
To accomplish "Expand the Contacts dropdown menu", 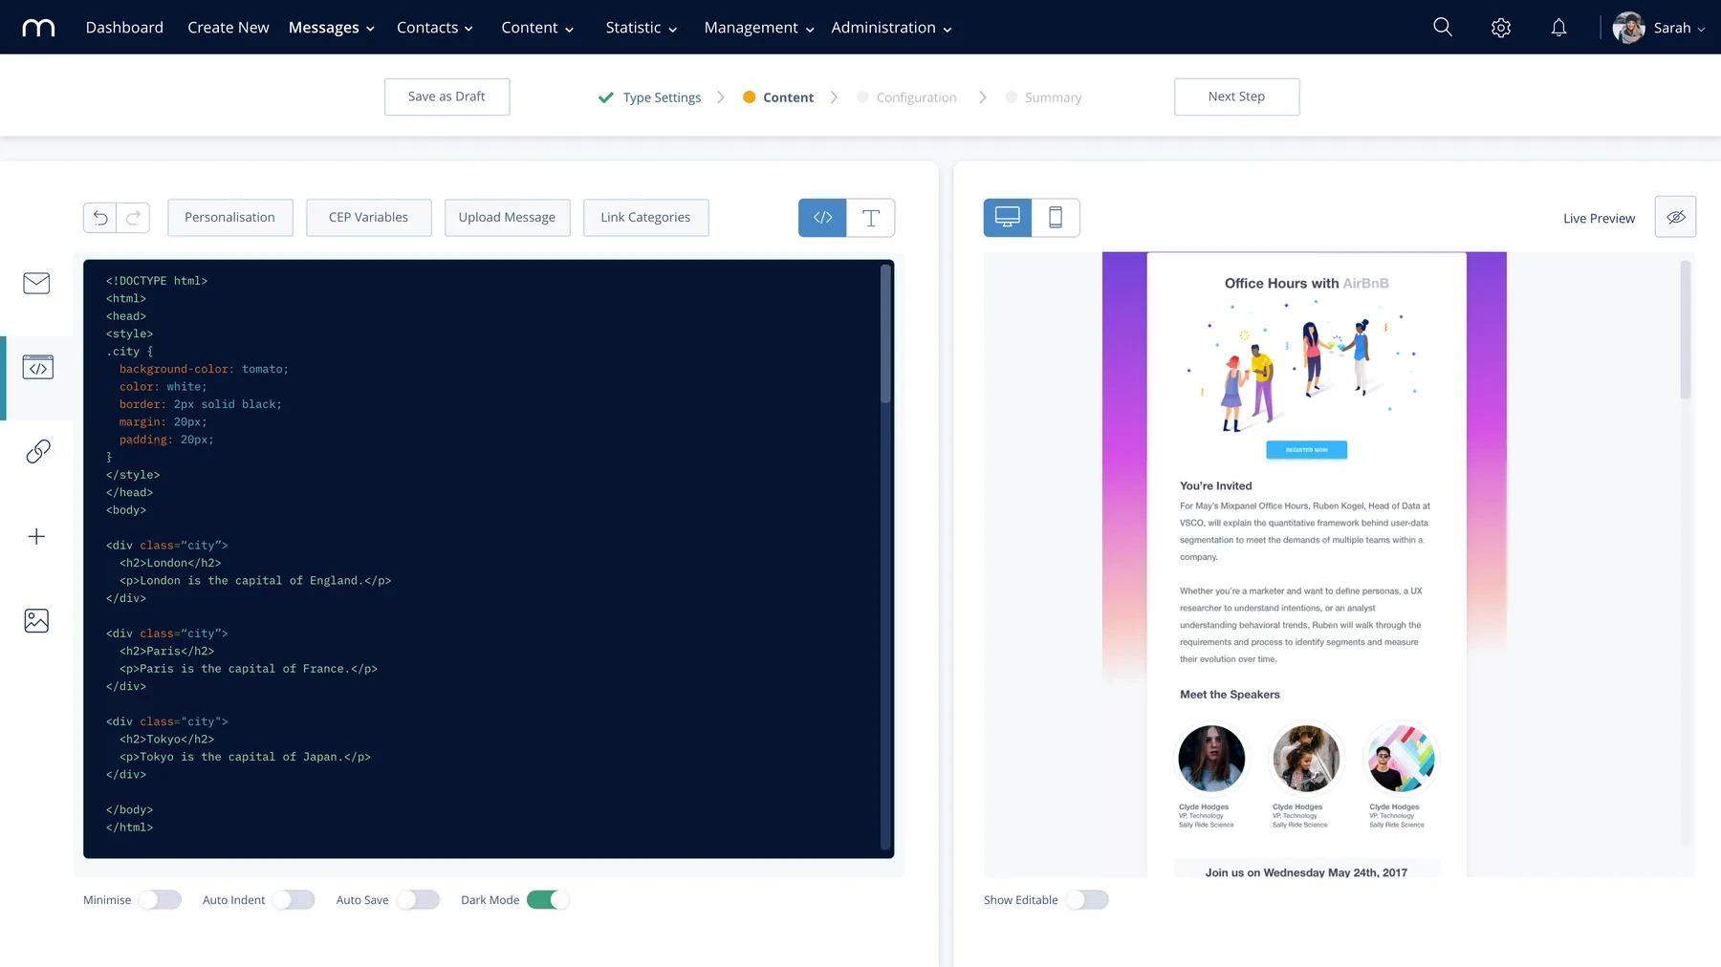I will (435, 28).
